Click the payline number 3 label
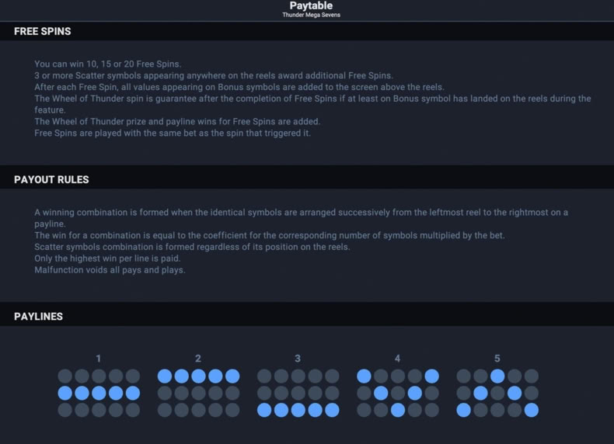 pos(298,359)
